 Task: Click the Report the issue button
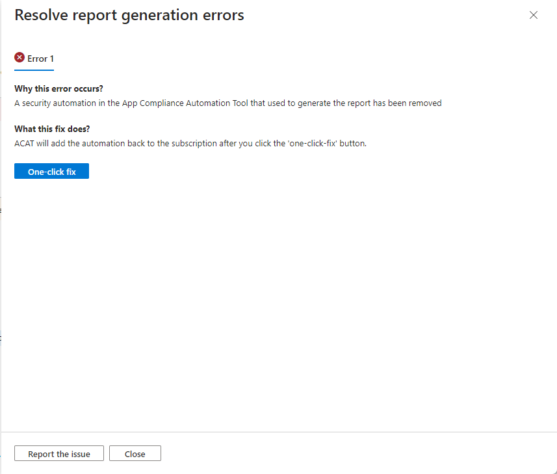(59, 454)
